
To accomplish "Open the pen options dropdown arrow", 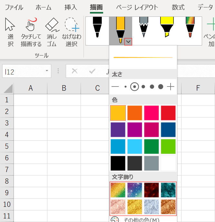I will [x=128, y=42].
